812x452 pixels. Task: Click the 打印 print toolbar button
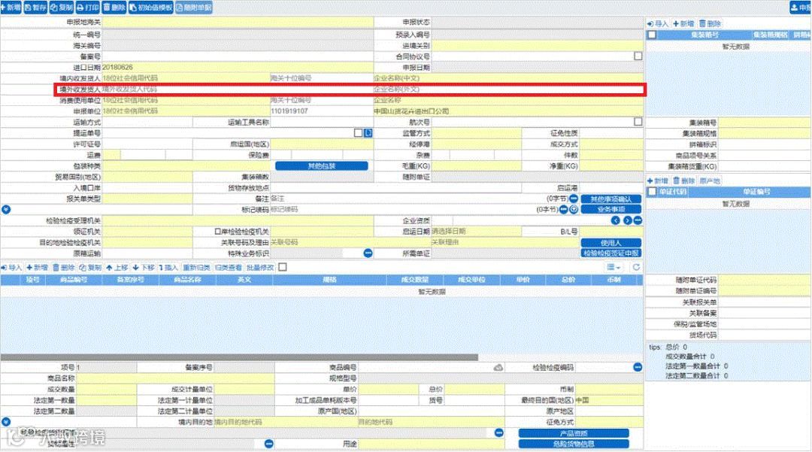click(87, 8)
